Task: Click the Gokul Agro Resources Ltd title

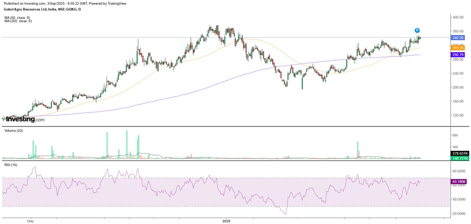Action: 42,10
